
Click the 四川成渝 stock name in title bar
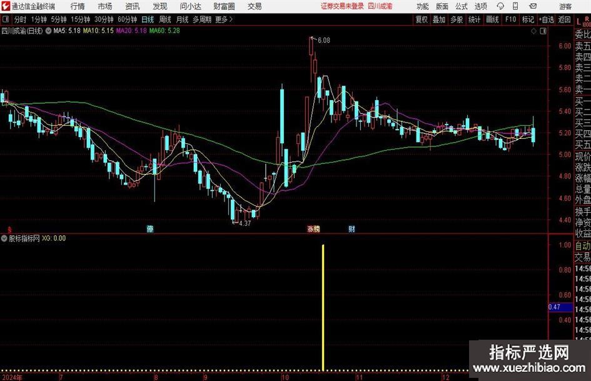tap(380, 6)
